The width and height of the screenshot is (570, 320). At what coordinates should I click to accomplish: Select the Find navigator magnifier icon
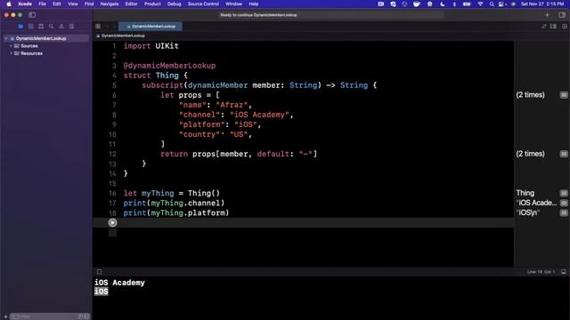tap(52, 27)
